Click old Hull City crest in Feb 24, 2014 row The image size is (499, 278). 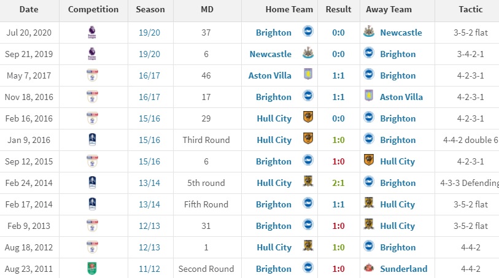tap(308, 181)
